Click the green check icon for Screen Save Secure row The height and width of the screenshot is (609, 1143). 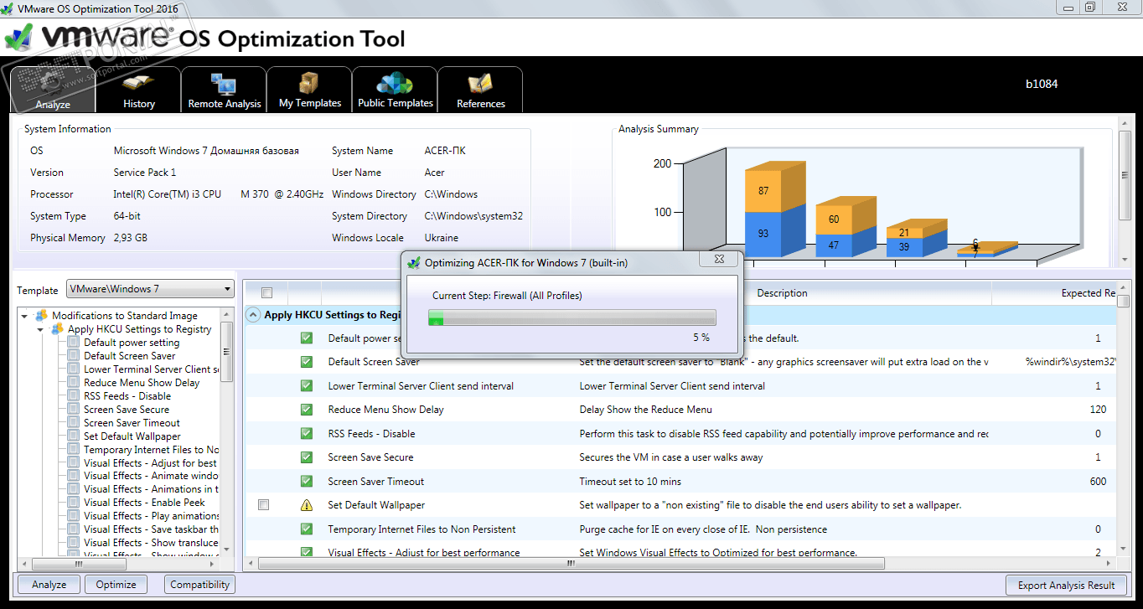tap(307, 457)
